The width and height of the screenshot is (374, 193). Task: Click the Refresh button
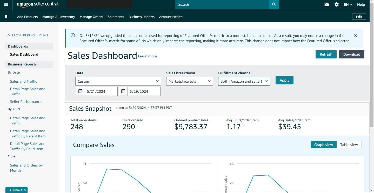326,54
